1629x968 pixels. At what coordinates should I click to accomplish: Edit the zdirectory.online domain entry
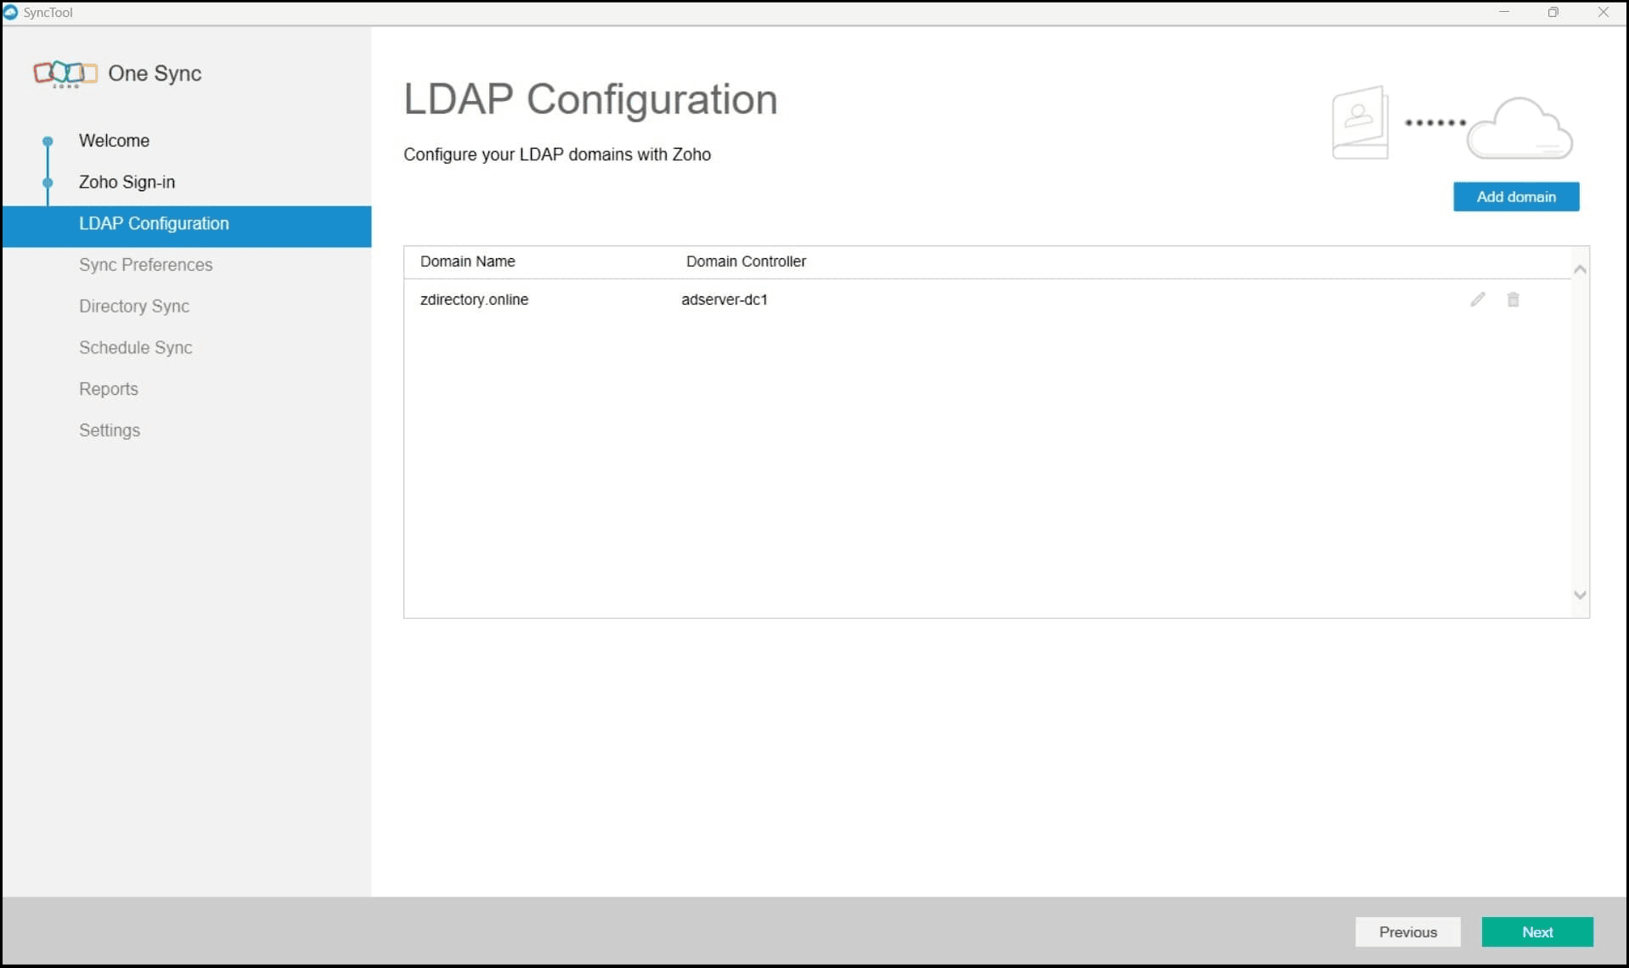click(1478, 300)
